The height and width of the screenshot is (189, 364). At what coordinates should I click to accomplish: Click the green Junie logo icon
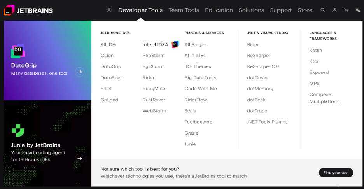(x=18, y=130)
